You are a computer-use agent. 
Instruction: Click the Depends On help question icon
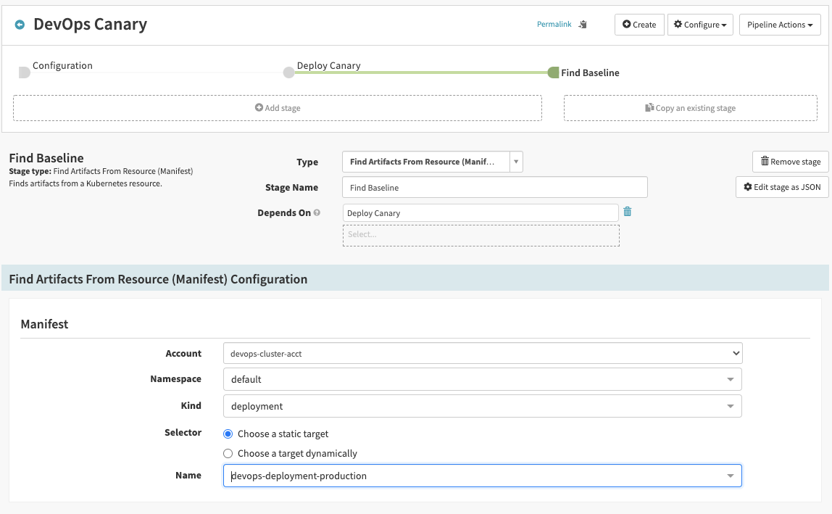[x=317, y=213]
